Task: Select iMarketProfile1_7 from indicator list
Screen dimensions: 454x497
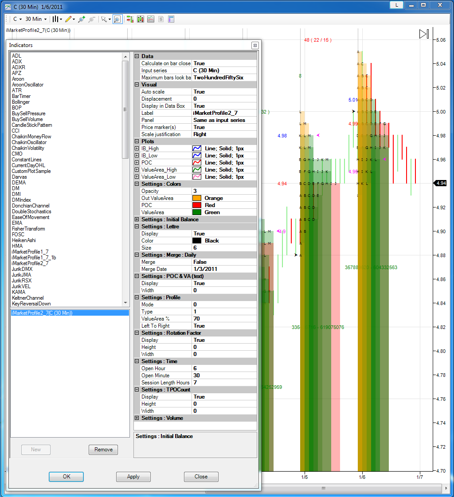Action: click(x=30, y=252)
